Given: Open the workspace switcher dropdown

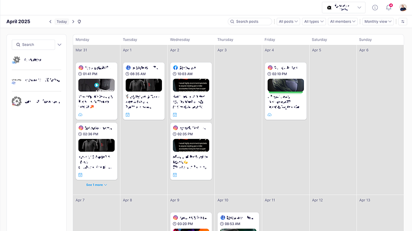Looking at the screenshot, I should (x=344, y=7).
